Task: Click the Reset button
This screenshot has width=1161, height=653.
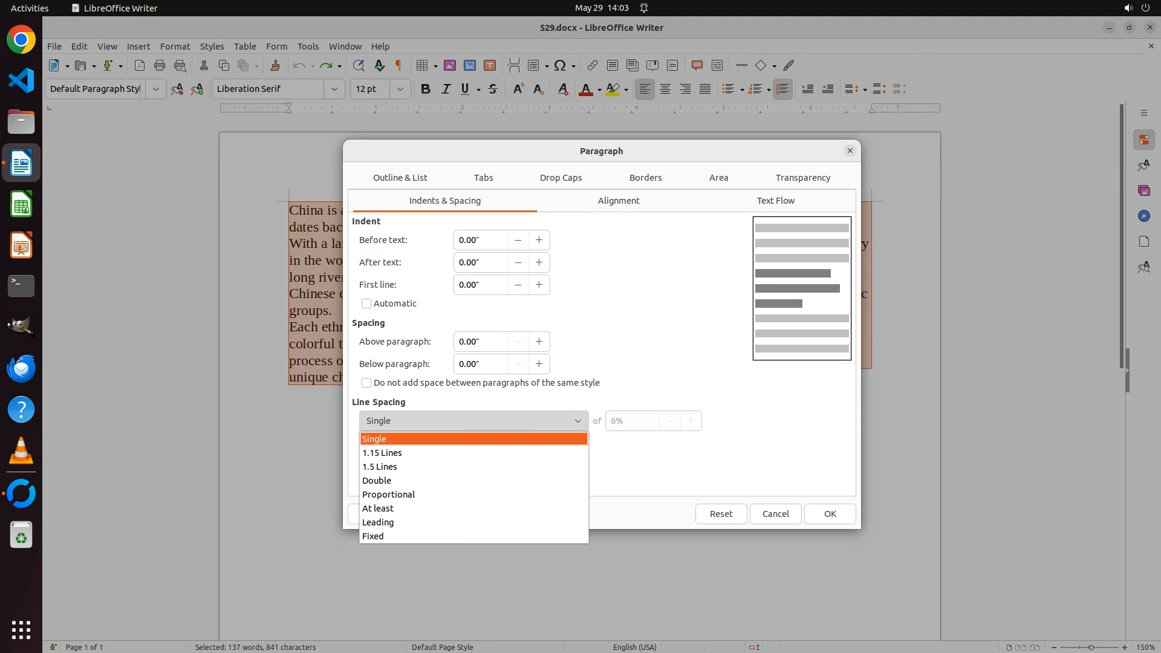Action: [x=721, y=514]
